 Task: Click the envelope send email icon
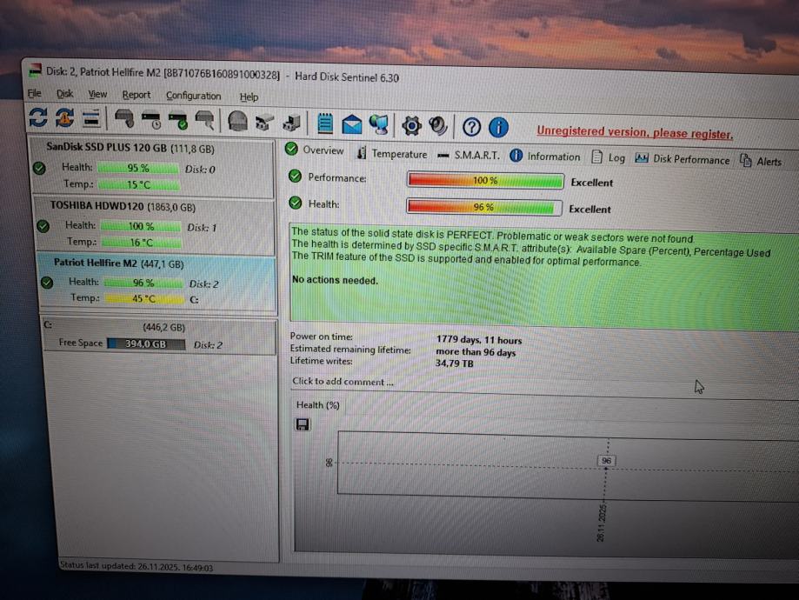(351, 125)
